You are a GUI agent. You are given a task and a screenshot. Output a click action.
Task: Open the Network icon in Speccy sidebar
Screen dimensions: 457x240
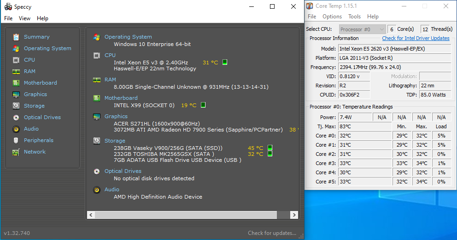coord(16,152)
